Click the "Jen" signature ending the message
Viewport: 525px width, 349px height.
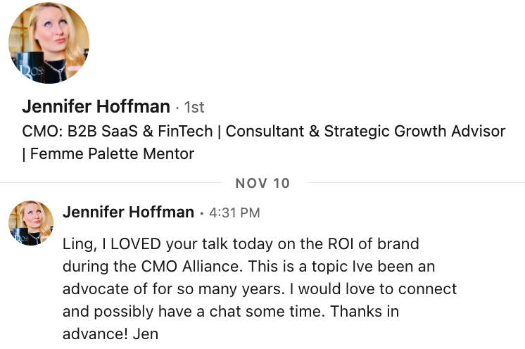pyautogui.click(x=148, y=334)
